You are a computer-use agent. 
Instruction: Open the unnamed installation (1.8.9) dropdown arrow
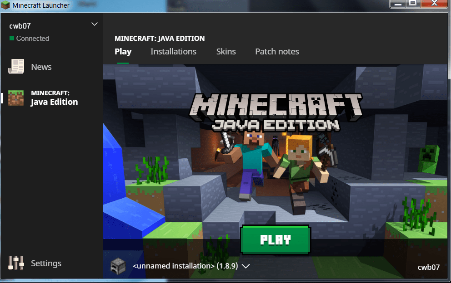246,266
